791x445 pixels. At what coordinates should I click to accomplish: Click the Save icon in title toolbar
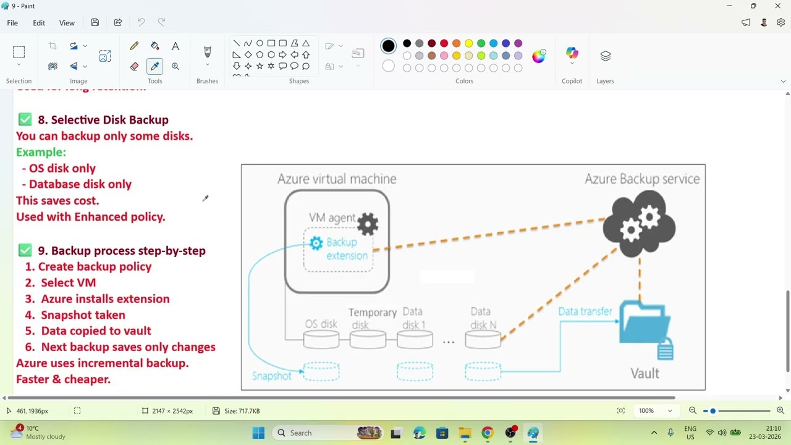pos(95,23)
